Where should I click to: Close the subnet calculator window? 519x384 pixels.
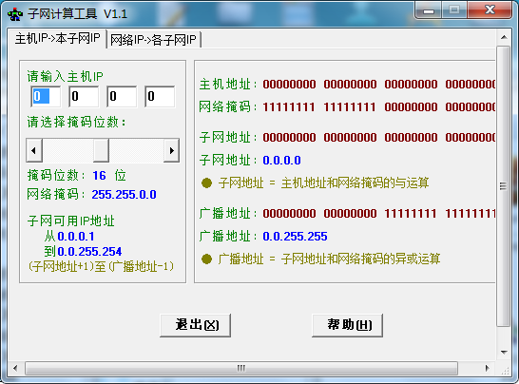point(490,10)
